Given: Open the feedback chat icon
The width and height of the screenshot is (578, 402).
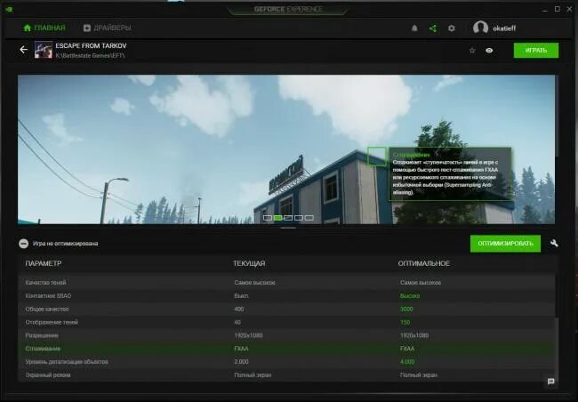Looking at the screenshot, I should (551, 382).
